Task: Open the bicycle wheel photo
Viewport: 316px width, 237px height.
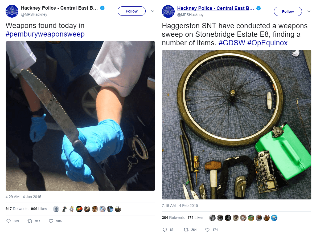Action: [x=237, y=125]
